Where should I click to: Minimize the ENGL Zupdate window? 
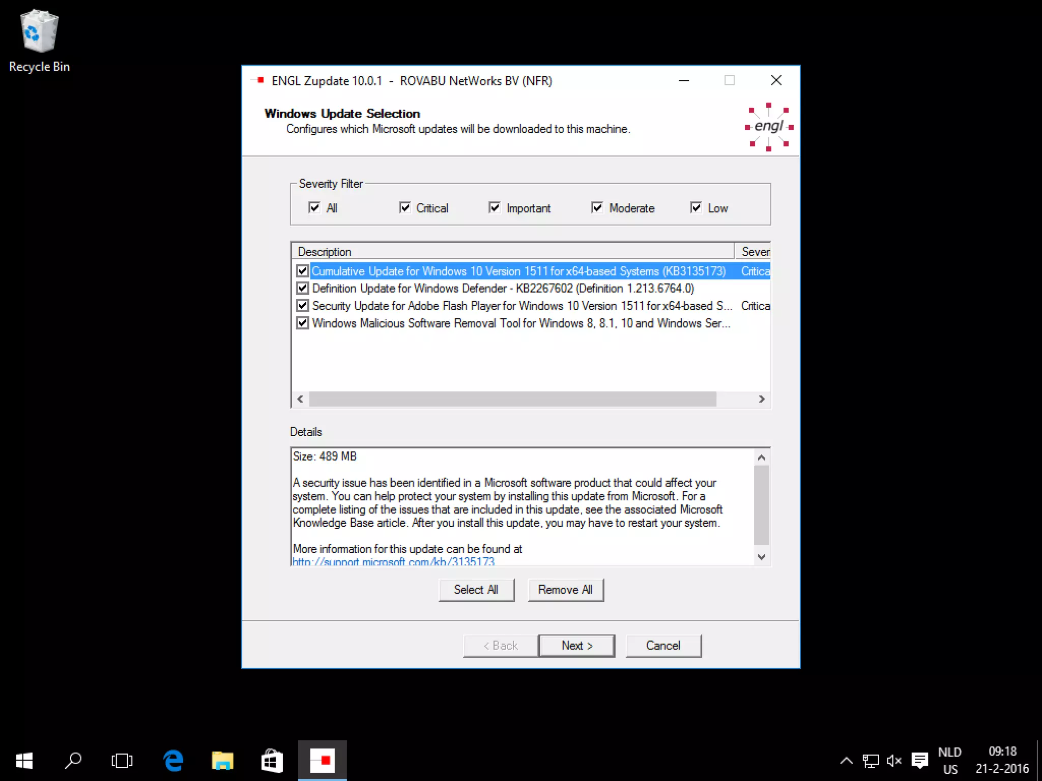[684, 80]
